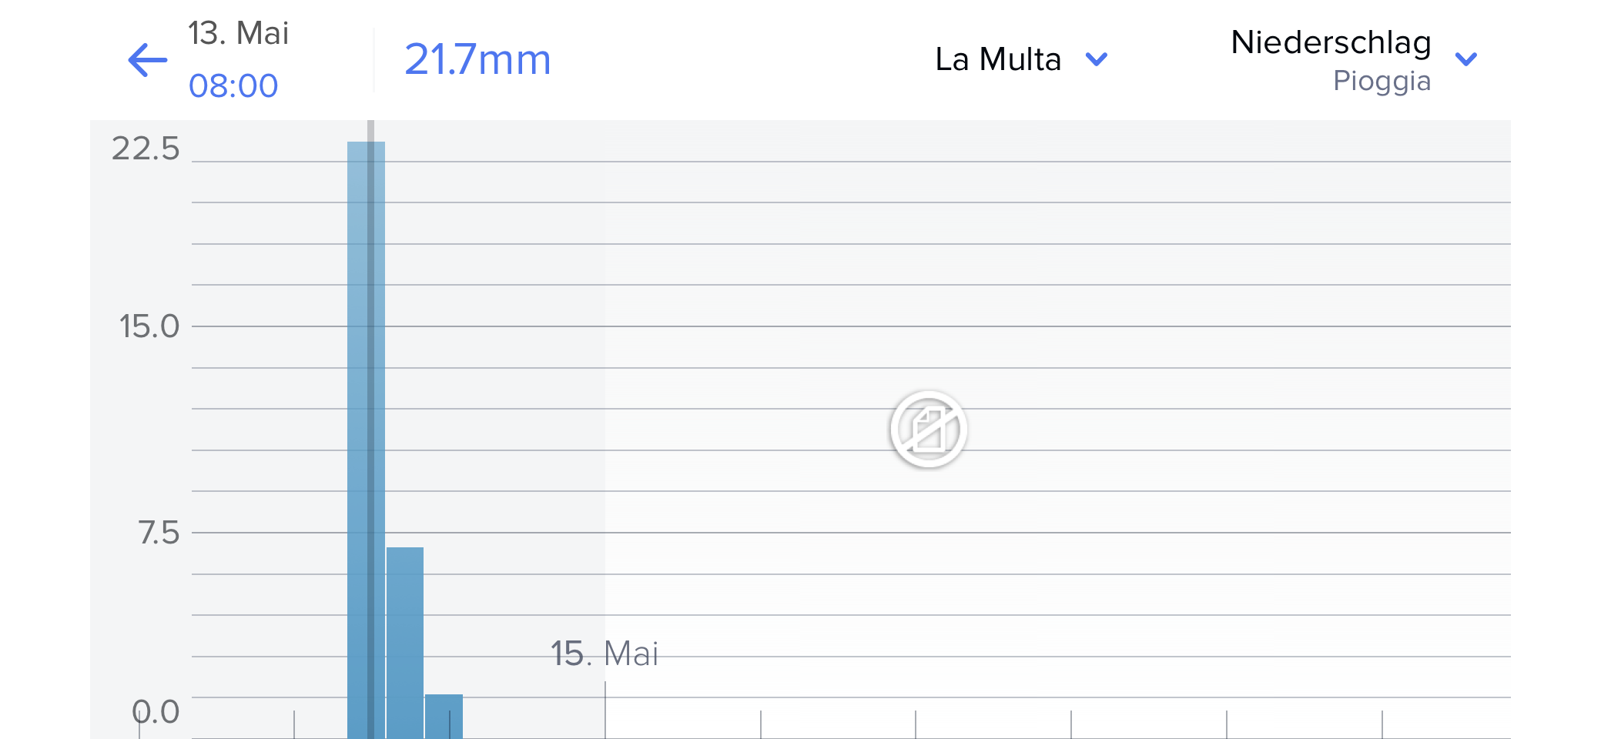
Task: Tap the 08:00 time label
Action: tap(233, 85)
